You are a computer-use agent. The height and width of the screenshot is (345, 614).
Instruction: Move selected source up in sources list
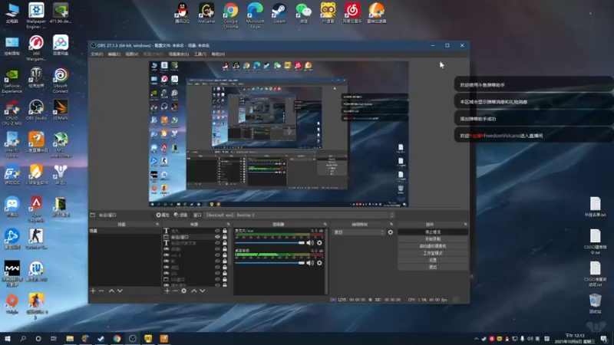(x=194, y=291)
